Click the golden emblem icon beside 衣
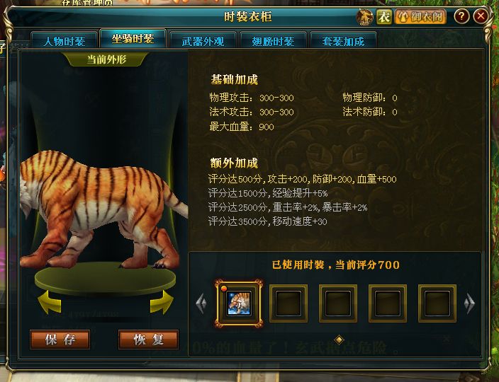This screenshot has height=382, width=499. coord(365,16)
